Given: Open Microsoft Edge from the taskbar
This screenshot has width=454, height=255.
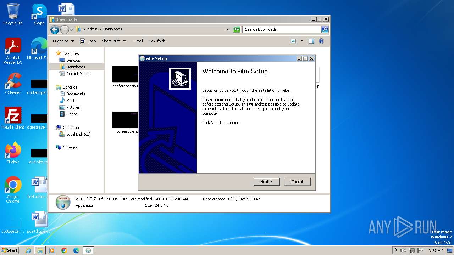Looking at the screenshot, I should click(76, 250).
